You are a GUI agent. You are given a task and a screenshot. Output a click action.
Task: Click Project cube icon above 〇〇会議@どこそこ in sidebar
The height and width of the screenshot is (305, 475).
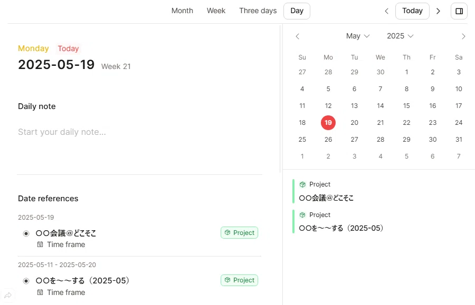[x=302, y=184]
